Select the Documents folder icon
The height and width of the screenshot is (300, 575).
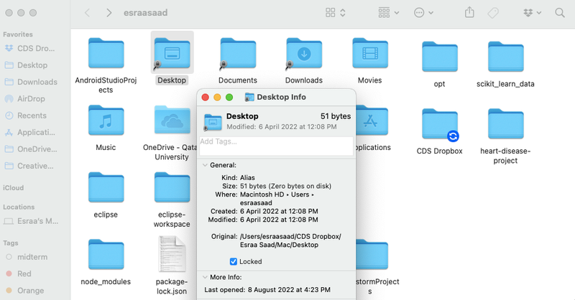pyautogui.click(x=238, y=53)
